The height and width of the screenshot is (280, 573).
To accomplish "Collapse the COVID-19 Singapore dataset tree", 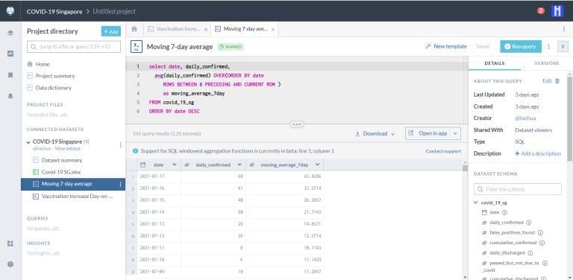I will click(28, 142).
